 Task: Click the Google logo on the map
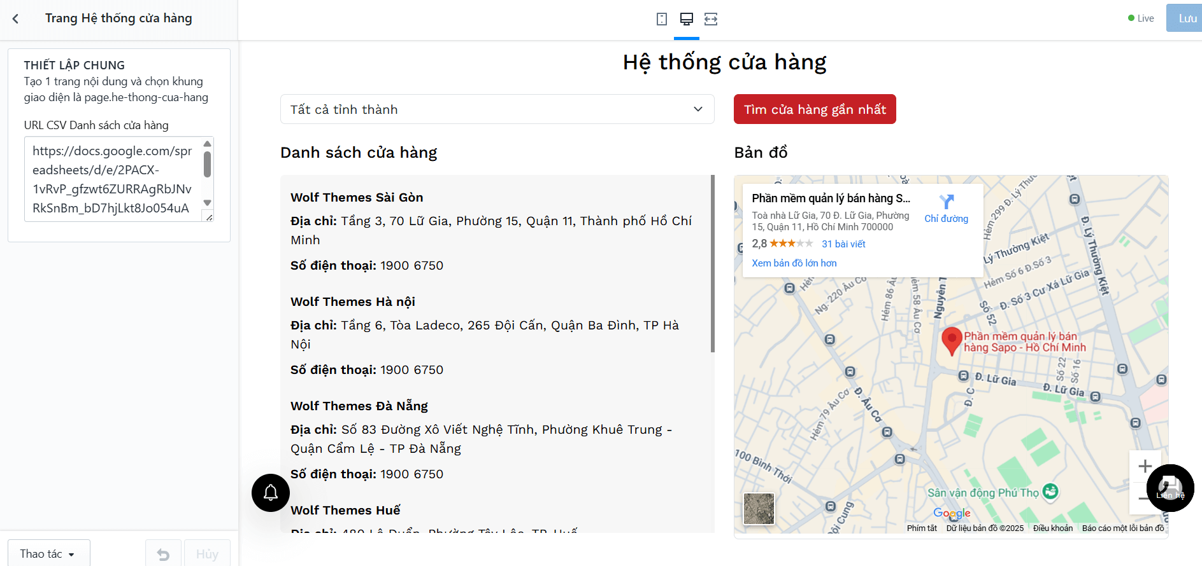(x=952, y=513)
